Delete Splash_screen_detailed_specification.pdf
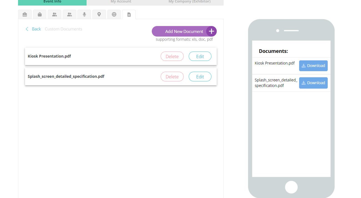Image resolution: width=361 pixels, height=198 pixels. click(x=172, y=77)
